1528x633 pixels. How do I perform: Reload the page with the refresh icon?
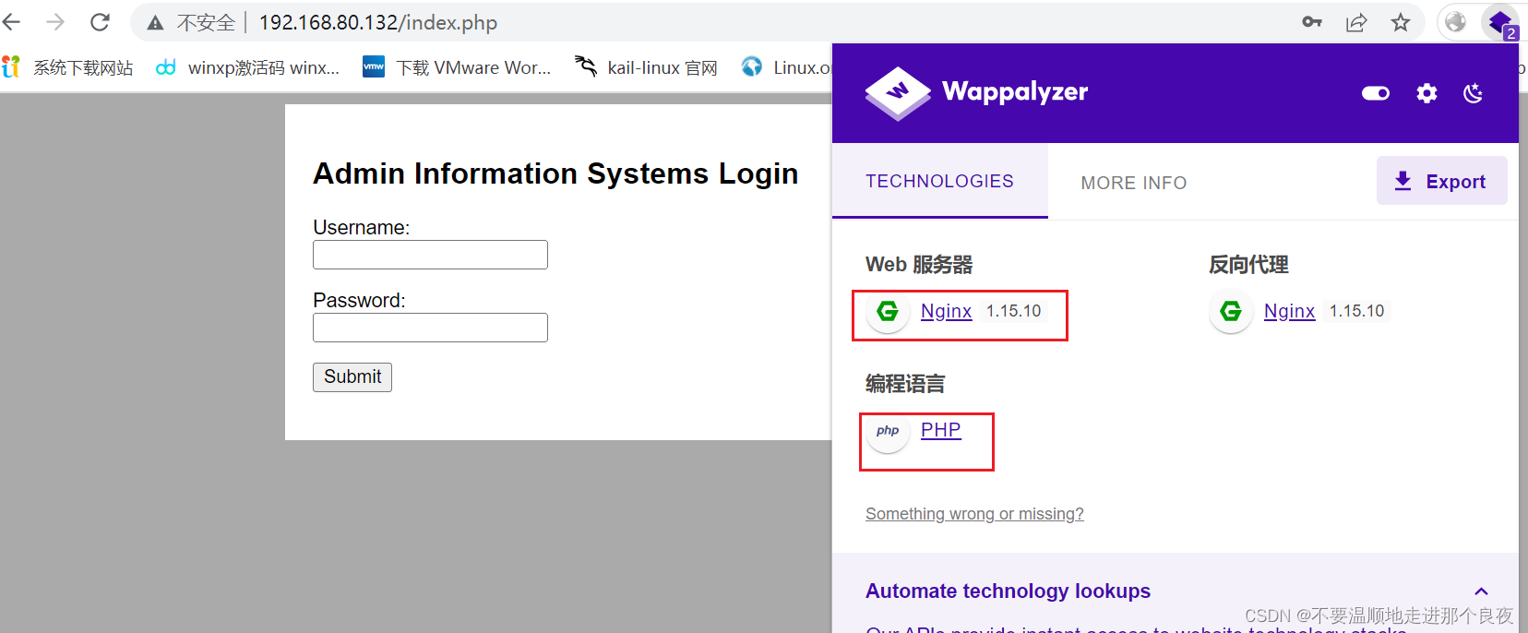pos(100,22)
